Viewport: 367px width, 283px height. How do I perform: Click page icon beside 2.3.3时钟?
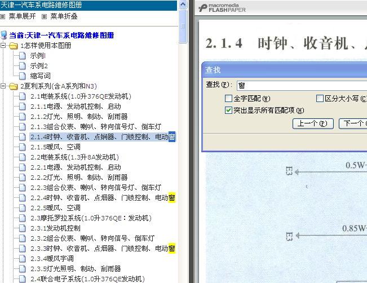tap(23, 249)
